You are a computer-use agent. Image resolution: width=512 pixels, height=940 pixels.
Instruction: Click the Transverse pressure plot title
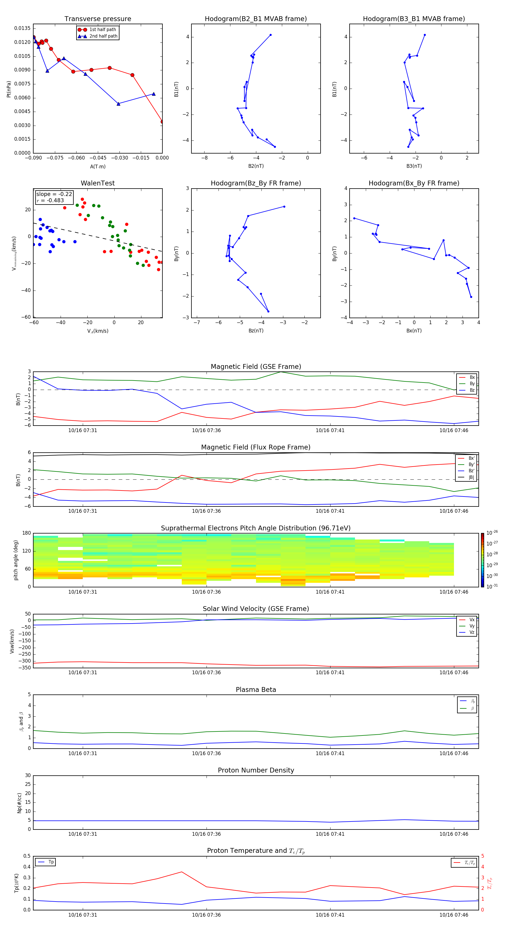pyautogui.click(x=98, y=19)
